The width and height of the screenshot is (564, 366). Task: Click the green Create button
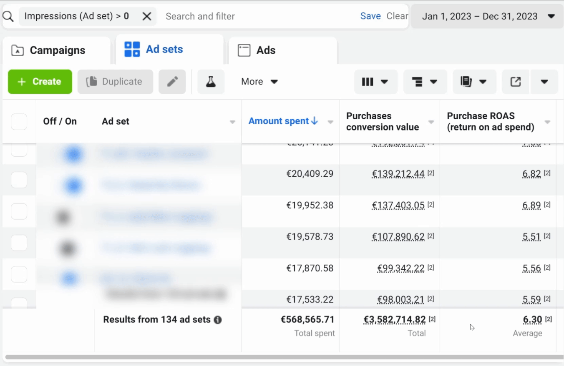click(x=40, y=82)
